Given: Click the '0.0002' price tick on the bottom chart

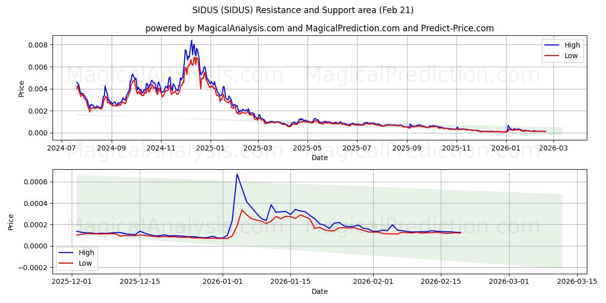Looking at the screenshot, I should pos(36,225).
